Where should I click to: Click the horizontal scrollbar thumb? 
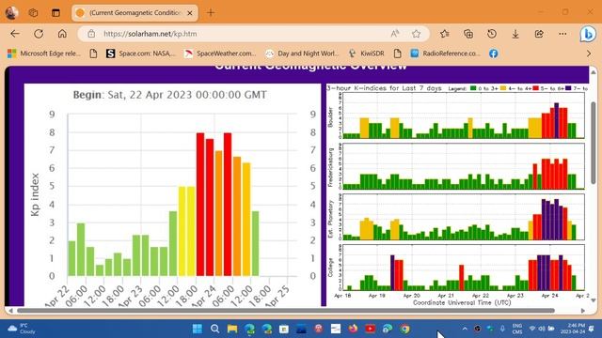286,311
